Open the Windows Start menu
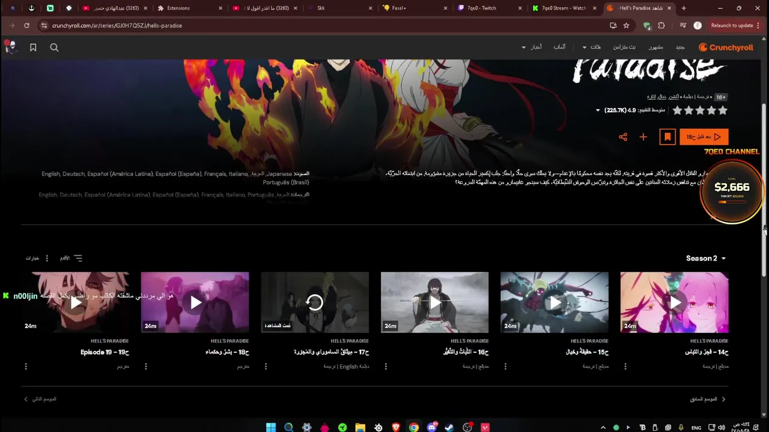 271,427
